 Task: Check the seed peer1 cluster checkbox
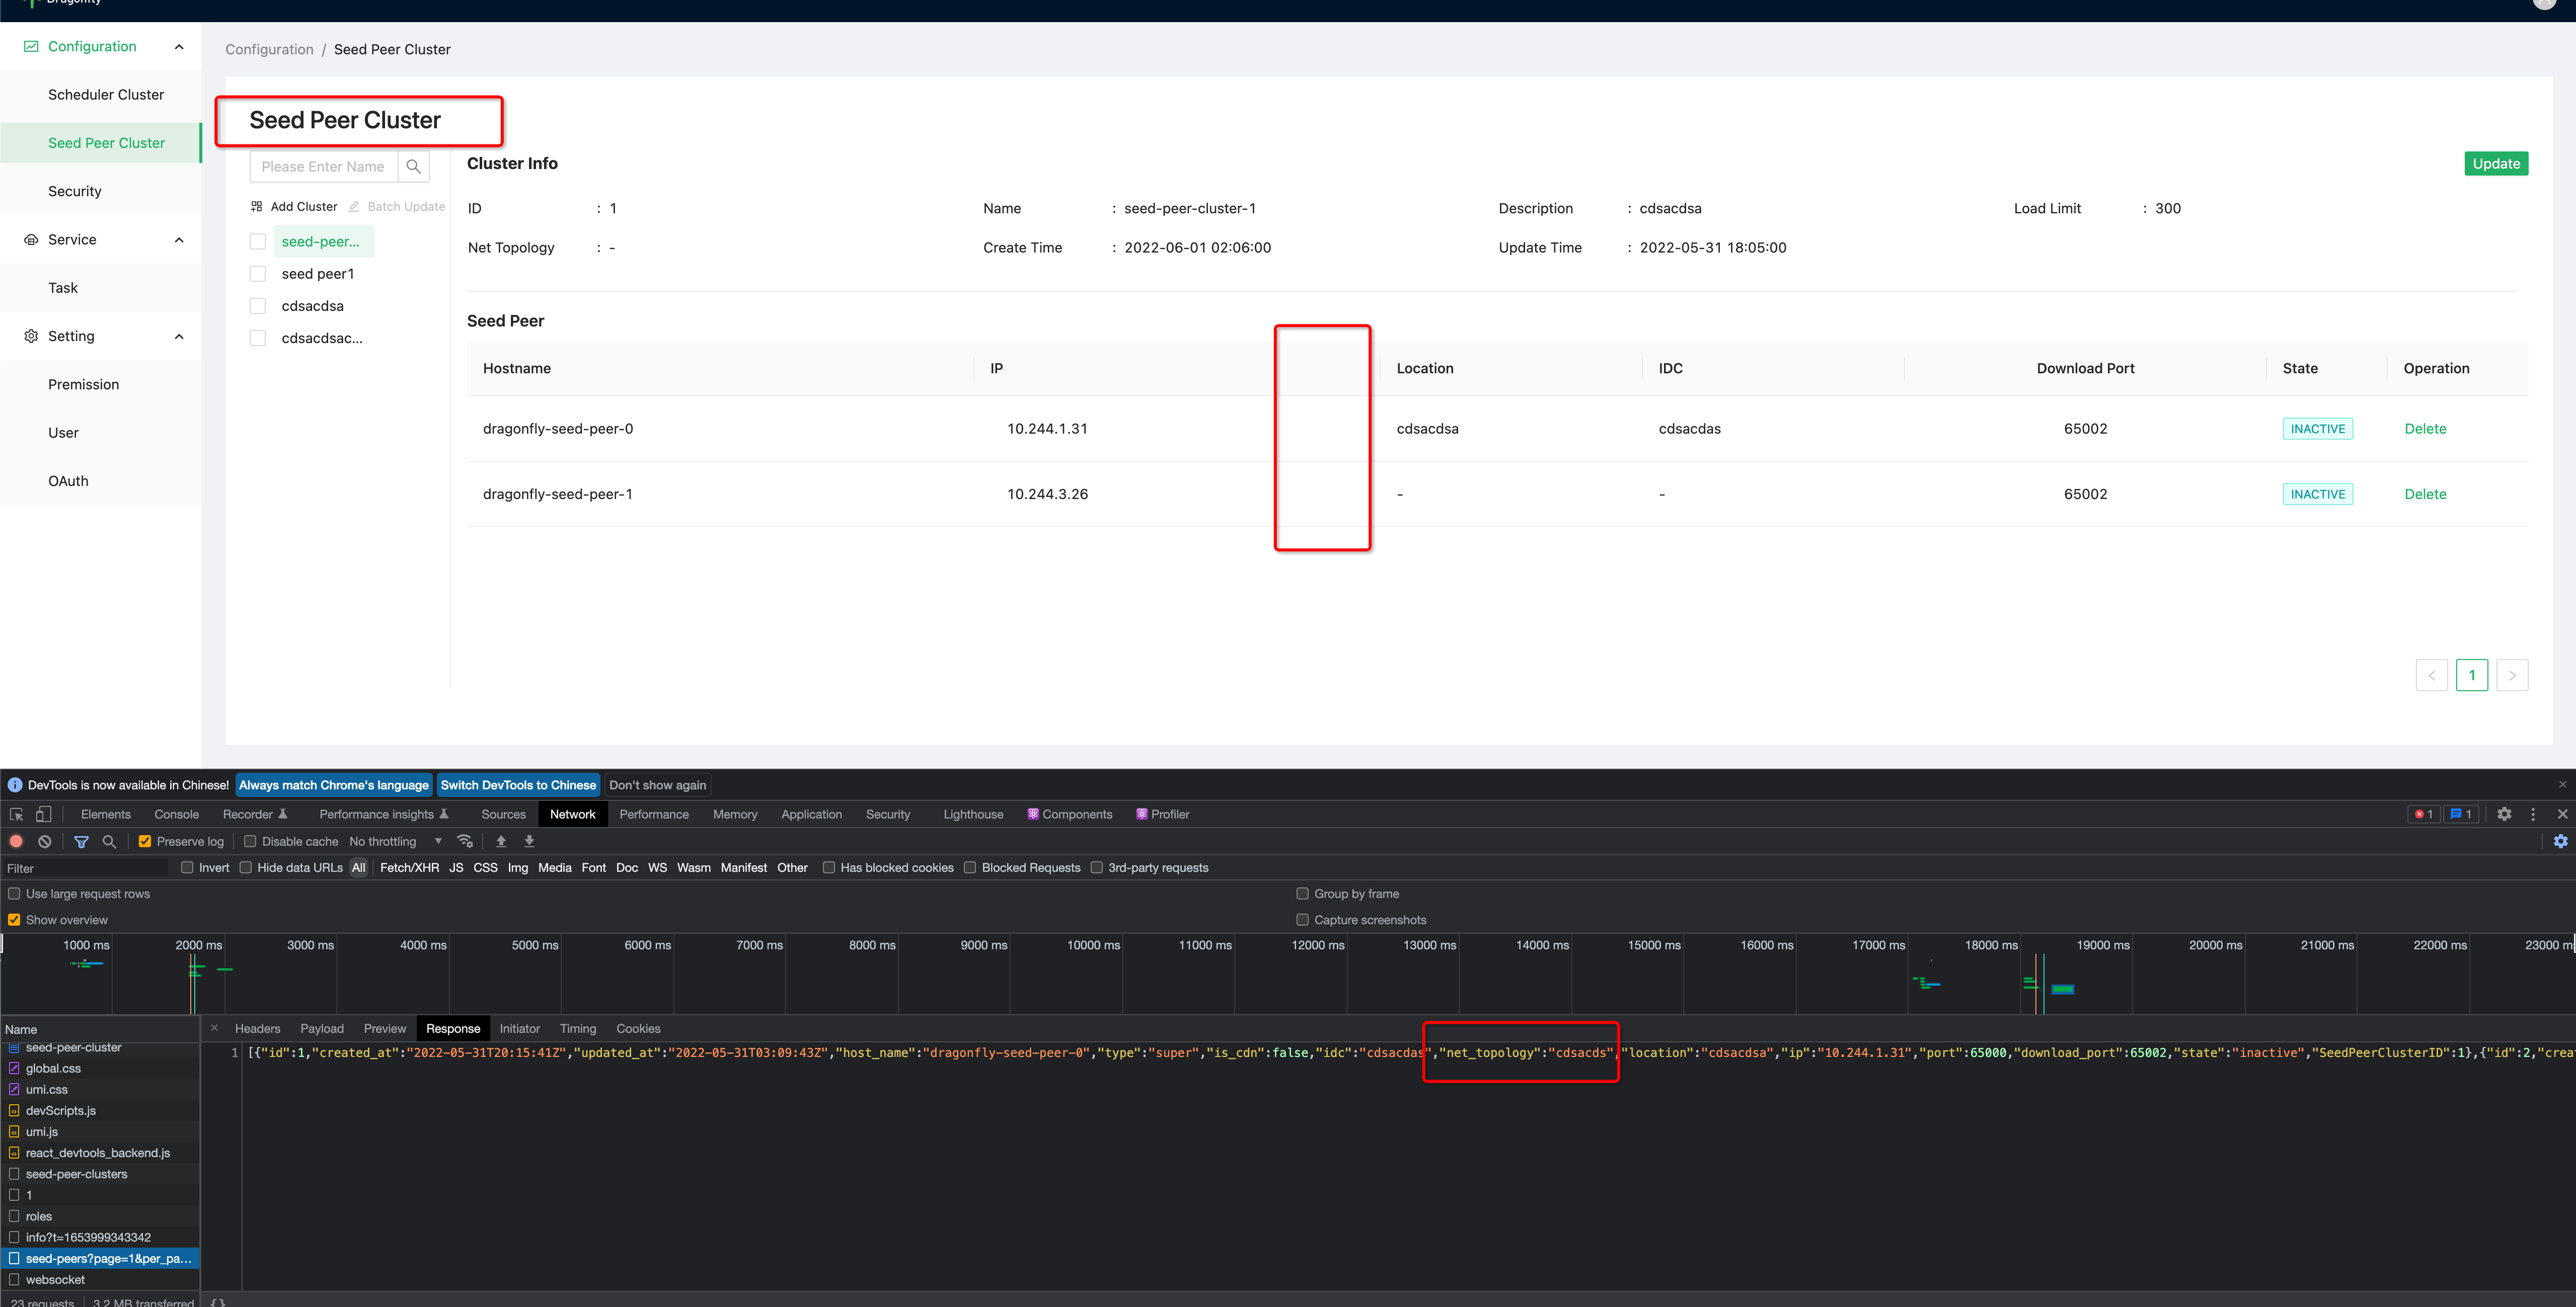258,273
